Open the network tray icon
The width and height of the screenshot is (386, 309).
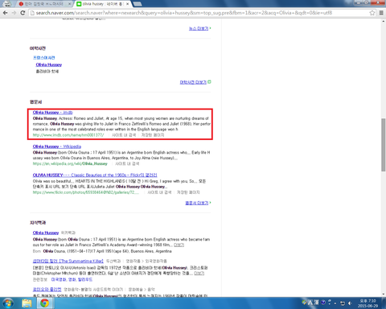coord(343,303)
